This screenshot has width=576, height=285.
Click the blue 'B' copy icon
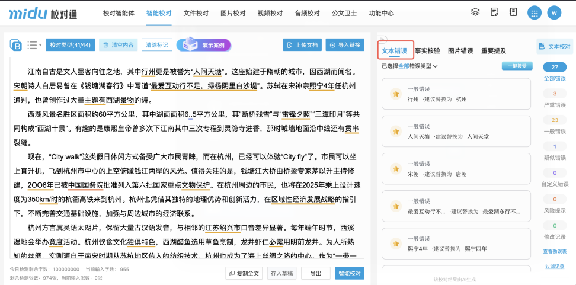click(16, 45)
